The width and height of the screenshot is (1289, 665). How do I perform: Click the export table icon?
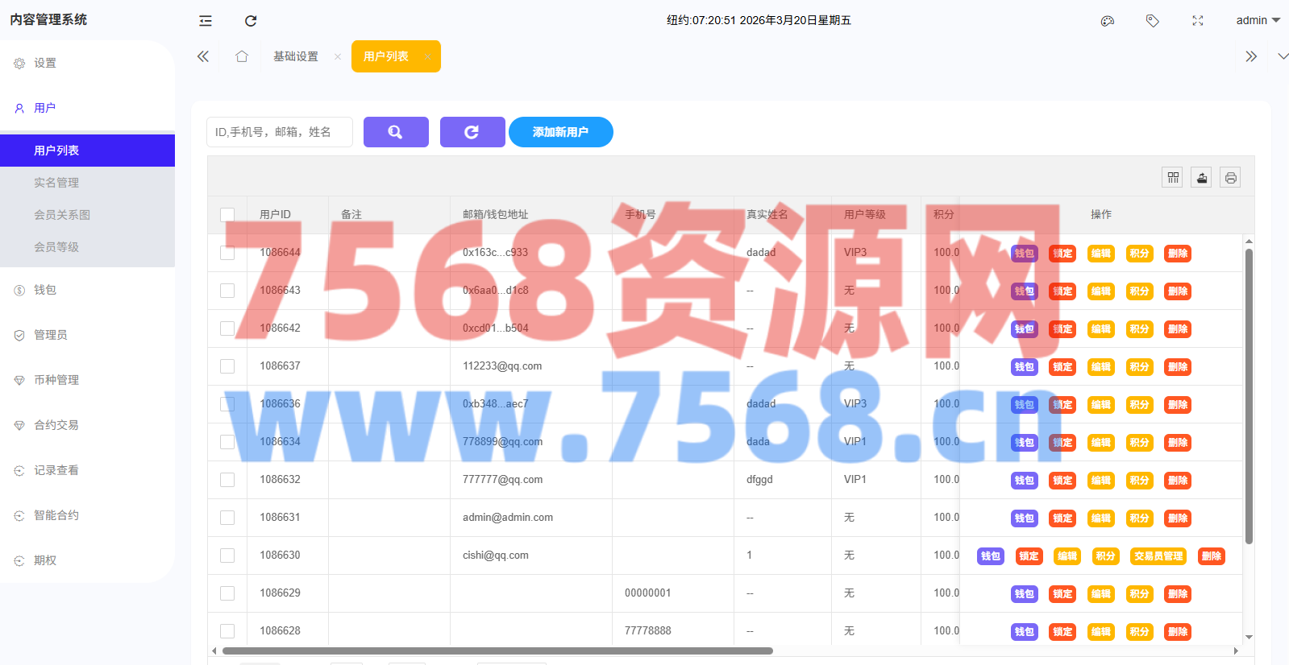click(1202, 178)
